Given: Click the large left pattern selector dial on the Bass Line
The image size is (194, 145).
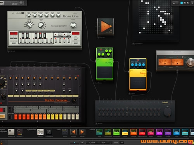Looking at the screenshot, I should (x=29, y=25).
